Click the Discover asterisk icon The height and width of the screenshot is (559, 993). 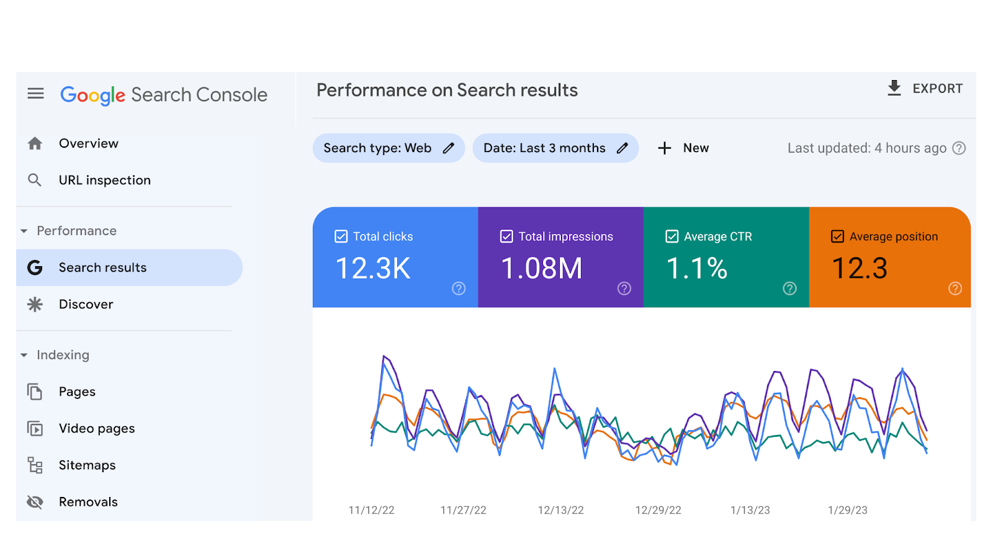click(x=35, y=305)
